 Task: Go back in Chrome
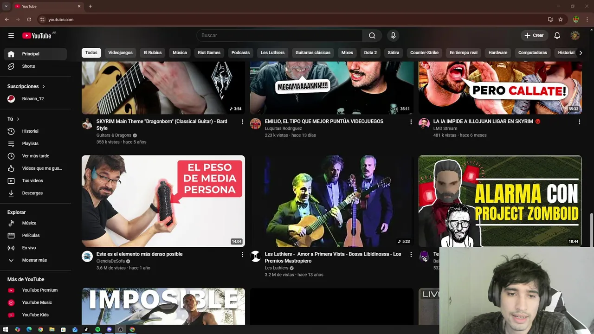click(6, 19)
